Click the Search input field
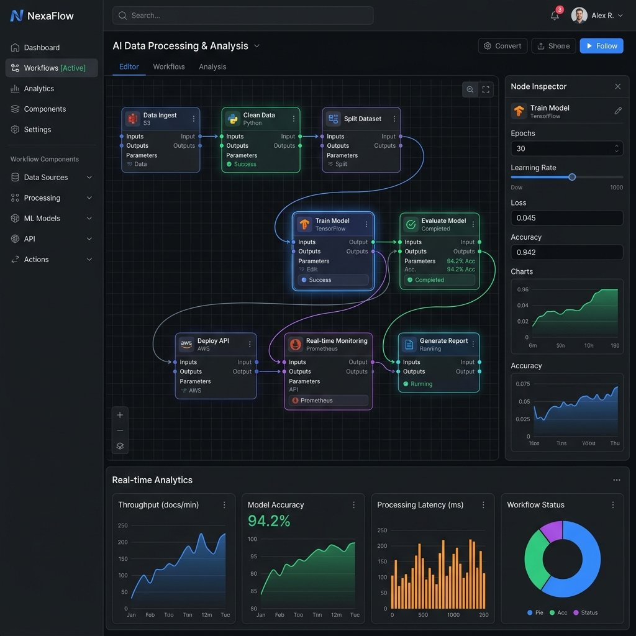The image size is (636, 636). pos(243,16)
